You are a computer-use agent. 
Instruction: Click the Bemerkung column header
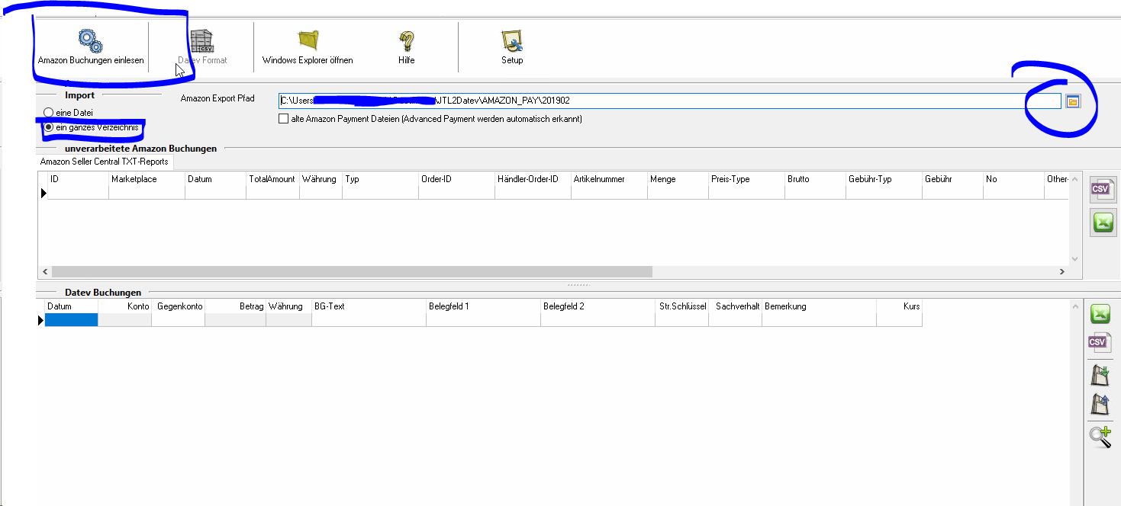pyautogui.click(x=820, y=306)
